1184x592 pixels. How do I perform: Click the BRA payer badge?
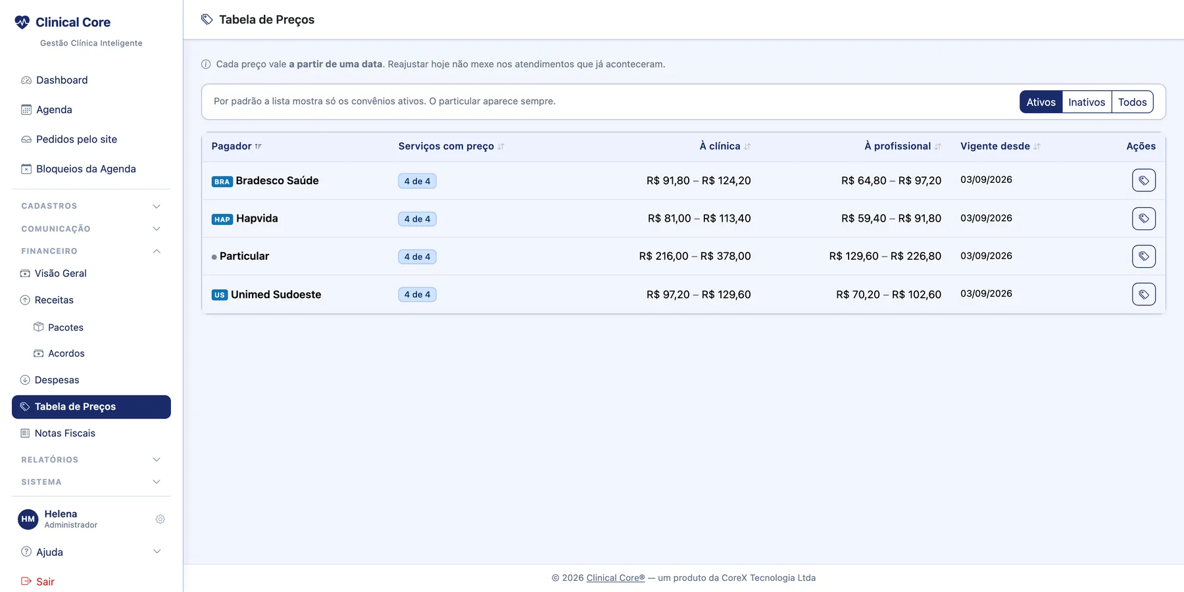pyautogui.click(x=222, y=182)
